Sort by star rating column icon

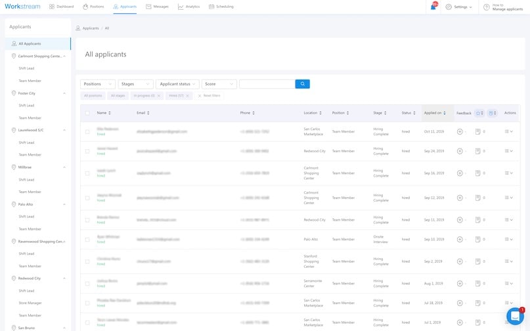click(479, 113)
